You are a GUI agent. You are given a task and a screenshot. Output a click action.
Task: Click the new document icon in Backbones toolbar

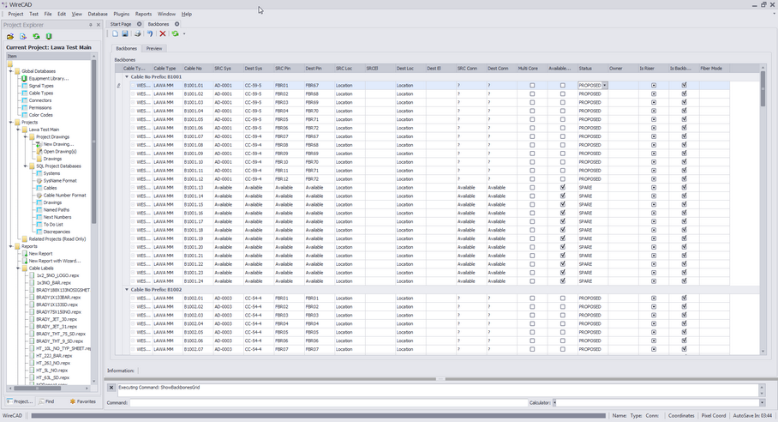(115, 33)
